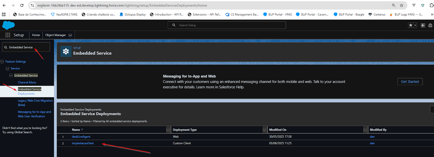Open the ImplantacaoDesk deployment link
The image size is (434, 157).
coord(83,143)
